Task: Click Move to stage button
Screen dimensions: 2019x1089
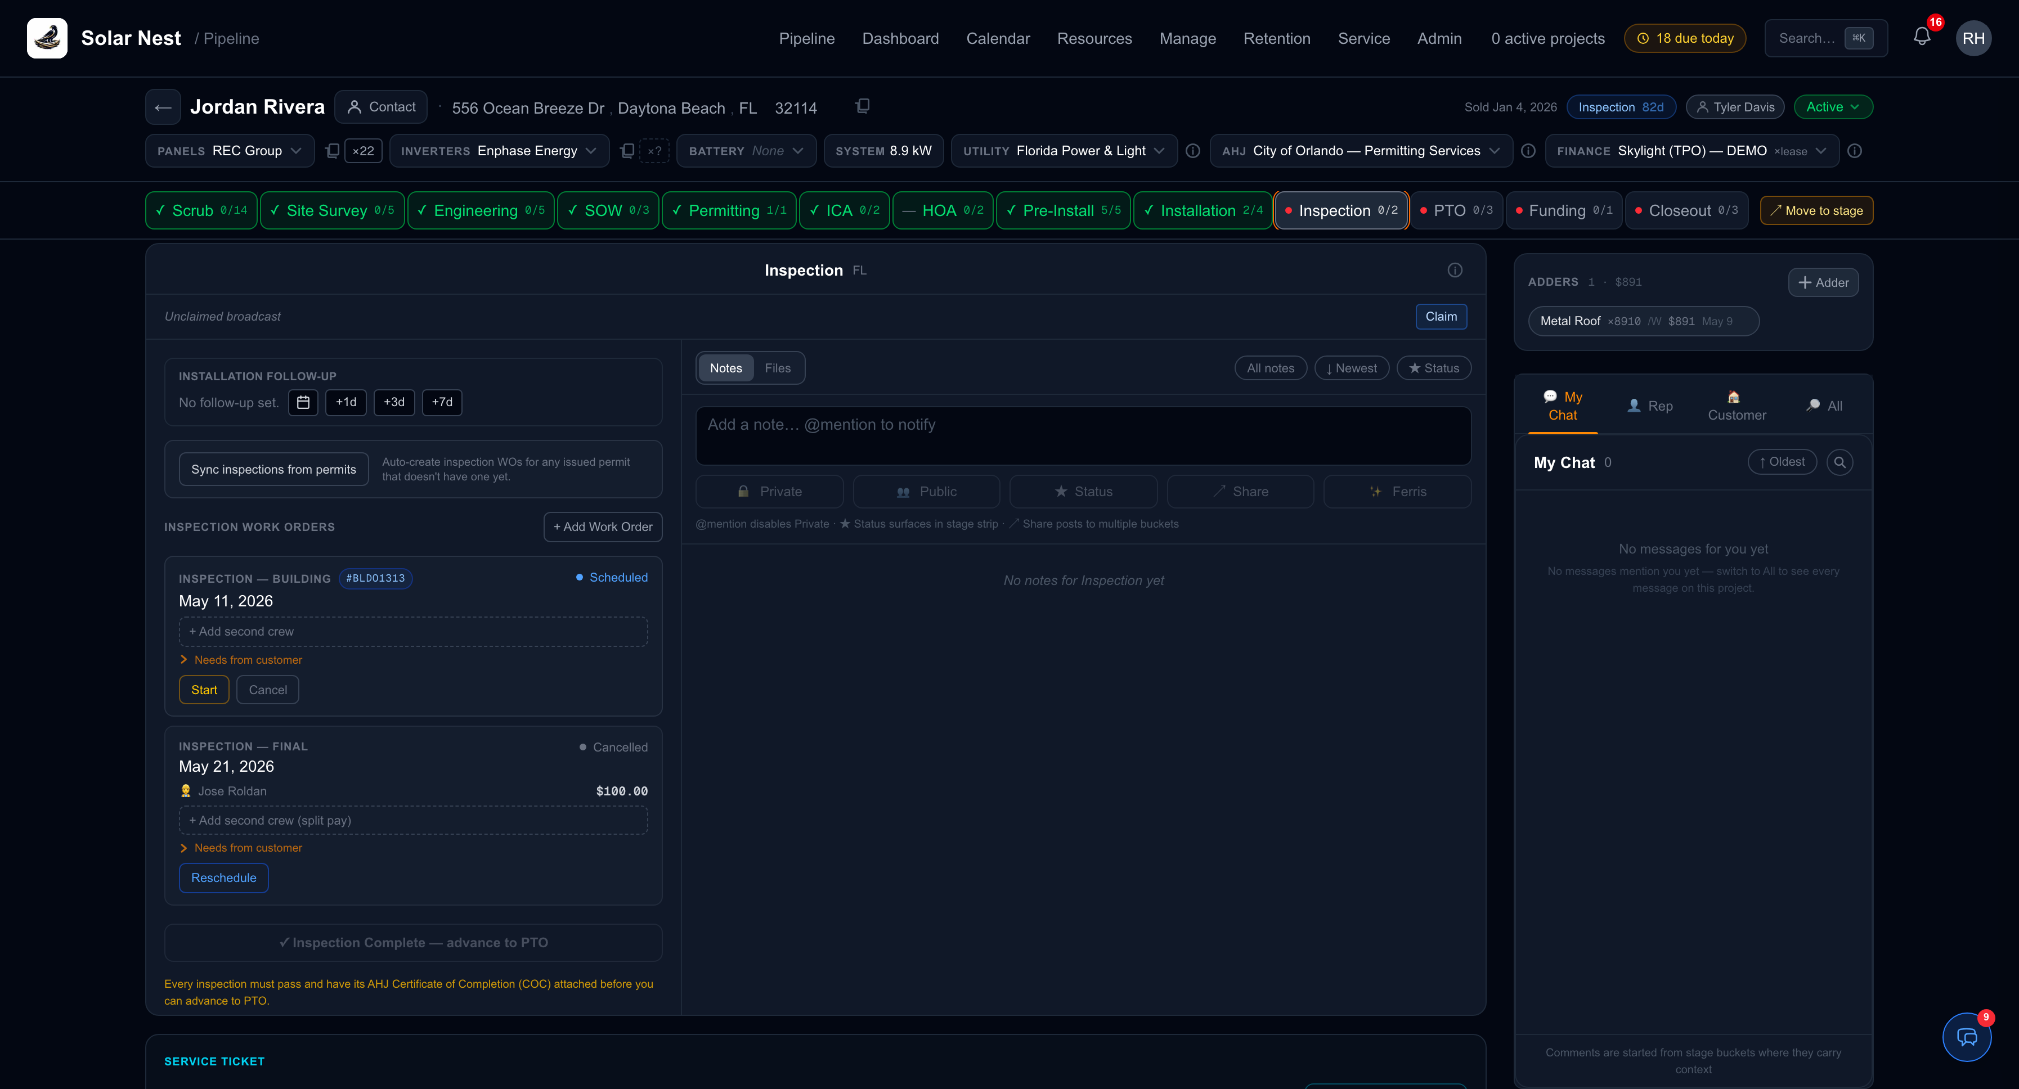Action: [x=1816, y=210]
